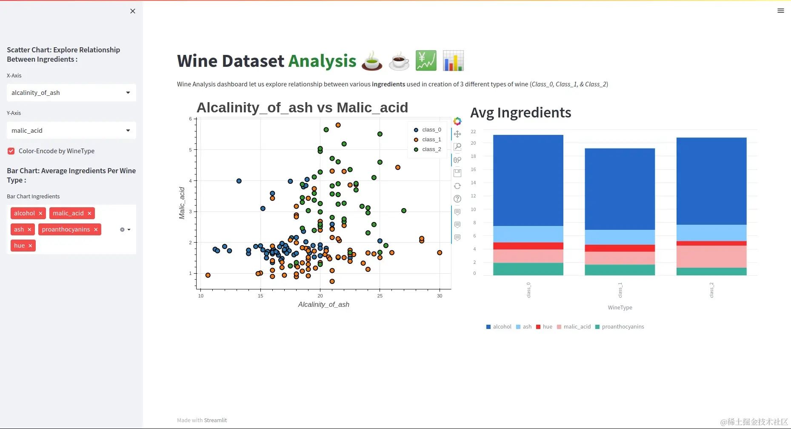Uncheck Color-Encode by WineType checkbox
The height and width of the screenshot is (429, 791).
click(11, 151)
